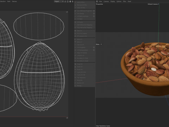Run the UV Straighten command
Image resolution: width=169 pixels, height=127 pixels.
[83, 47]
